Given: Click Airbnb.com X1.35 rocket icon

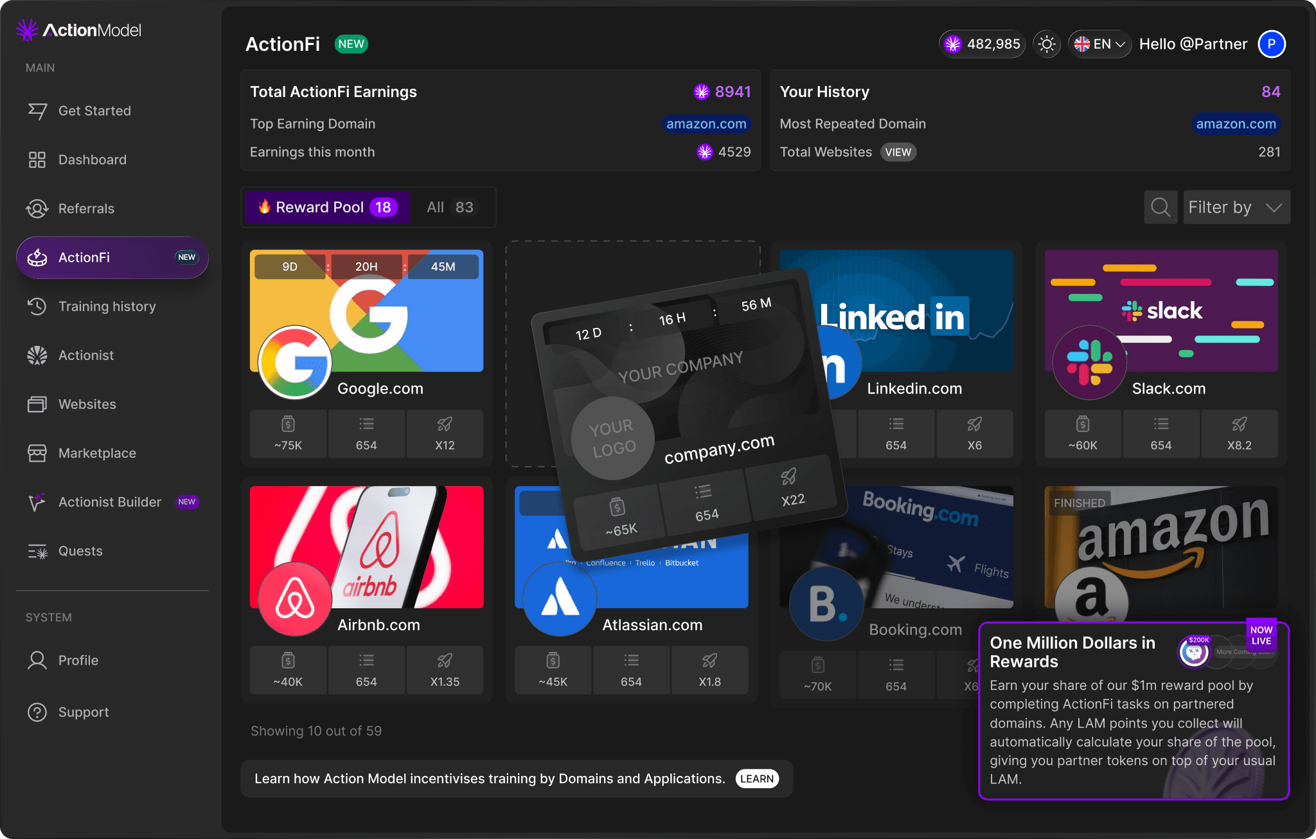Looking at the screenshot, I should (x=445, y=661).
